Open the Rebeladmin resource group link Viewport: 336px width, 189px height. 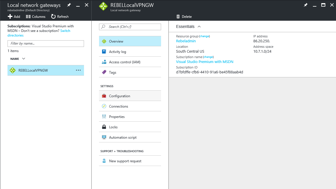[x=186, y=41]
